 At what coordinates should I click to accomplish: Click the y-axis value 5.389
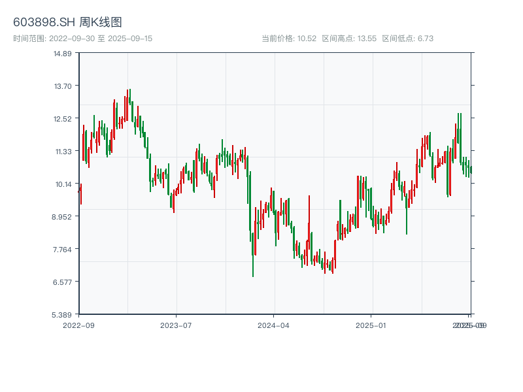(61, 315)
